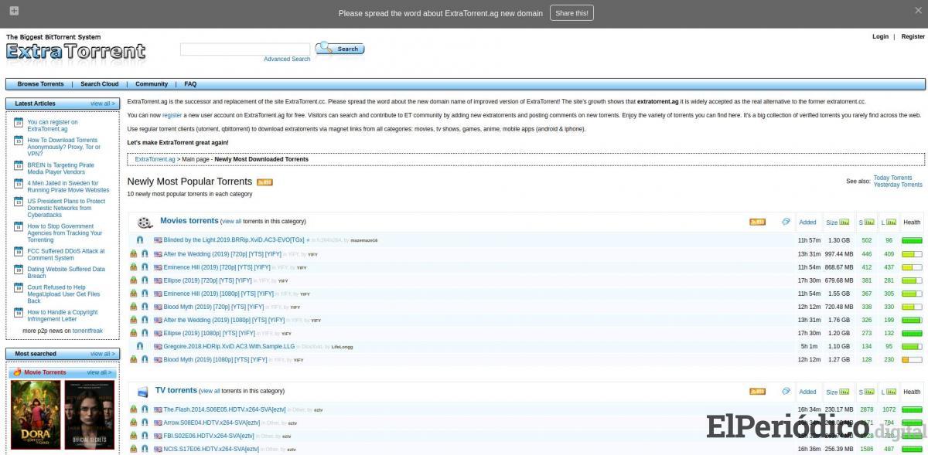The image size is (928, 455).
Task: Open the Advanced Search link
Action: [x=287, y=59]
